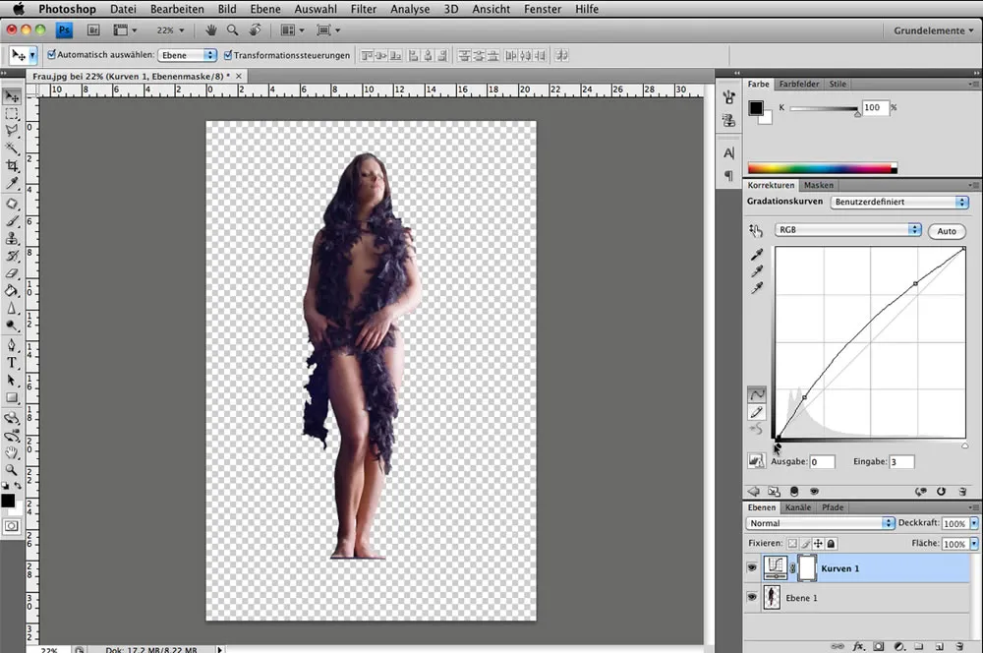983x653 pixels.
Task: Click the on-image adjustment hand tool
Action: 756,230
